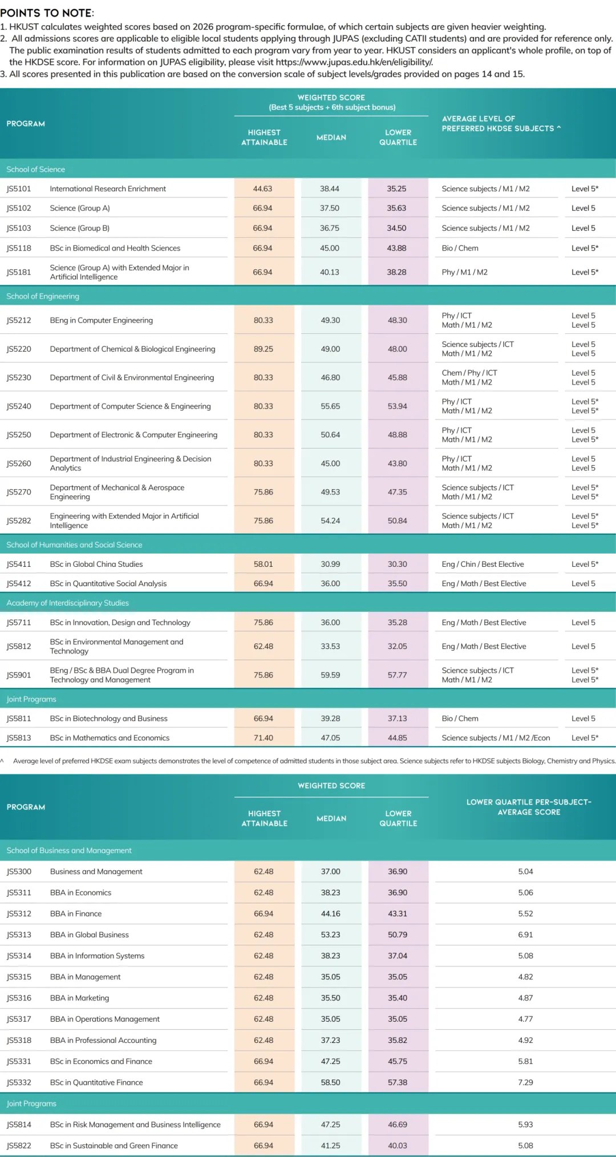Click "BSc in Quantitative Finance"
This screenshot has width=616, height=1157.
pos(96,1083)
